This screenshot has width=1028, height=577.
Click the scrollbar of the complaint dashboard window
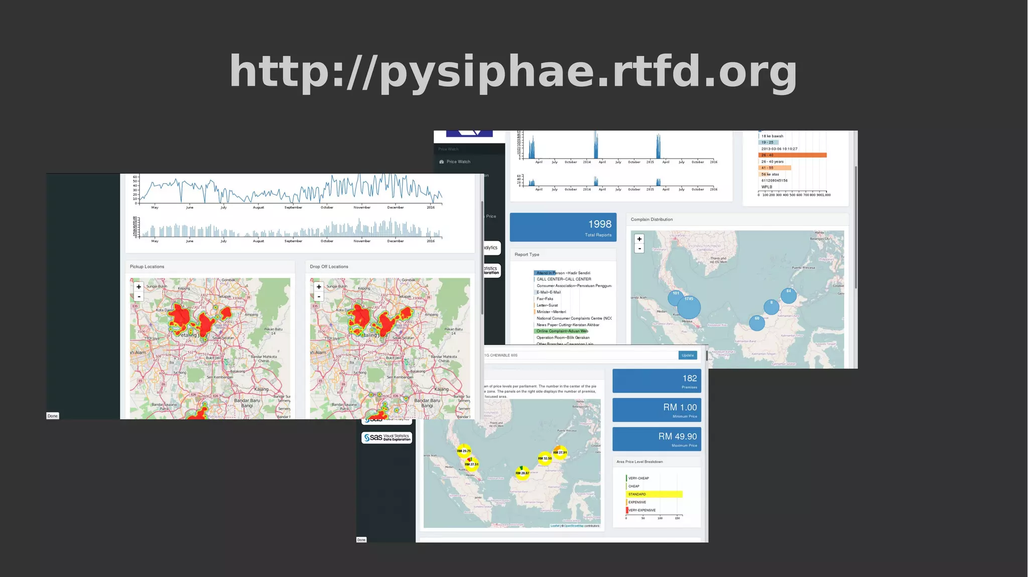856,227
